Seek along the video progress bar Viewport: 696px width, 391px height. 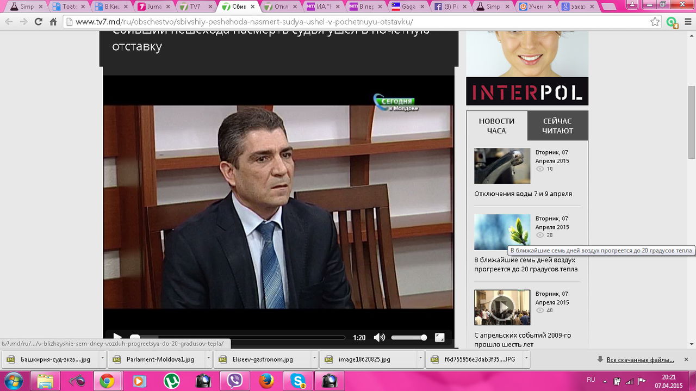click(238, 338)
